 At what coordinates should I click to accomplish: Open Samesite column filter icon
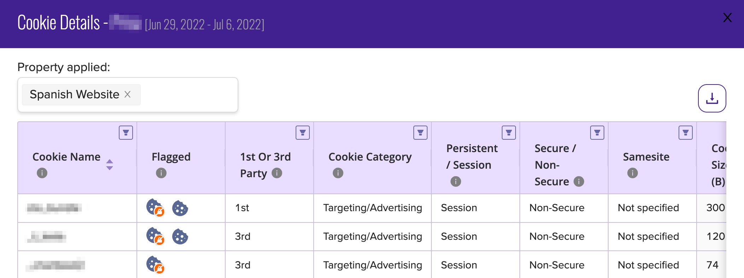pos(686,133)
